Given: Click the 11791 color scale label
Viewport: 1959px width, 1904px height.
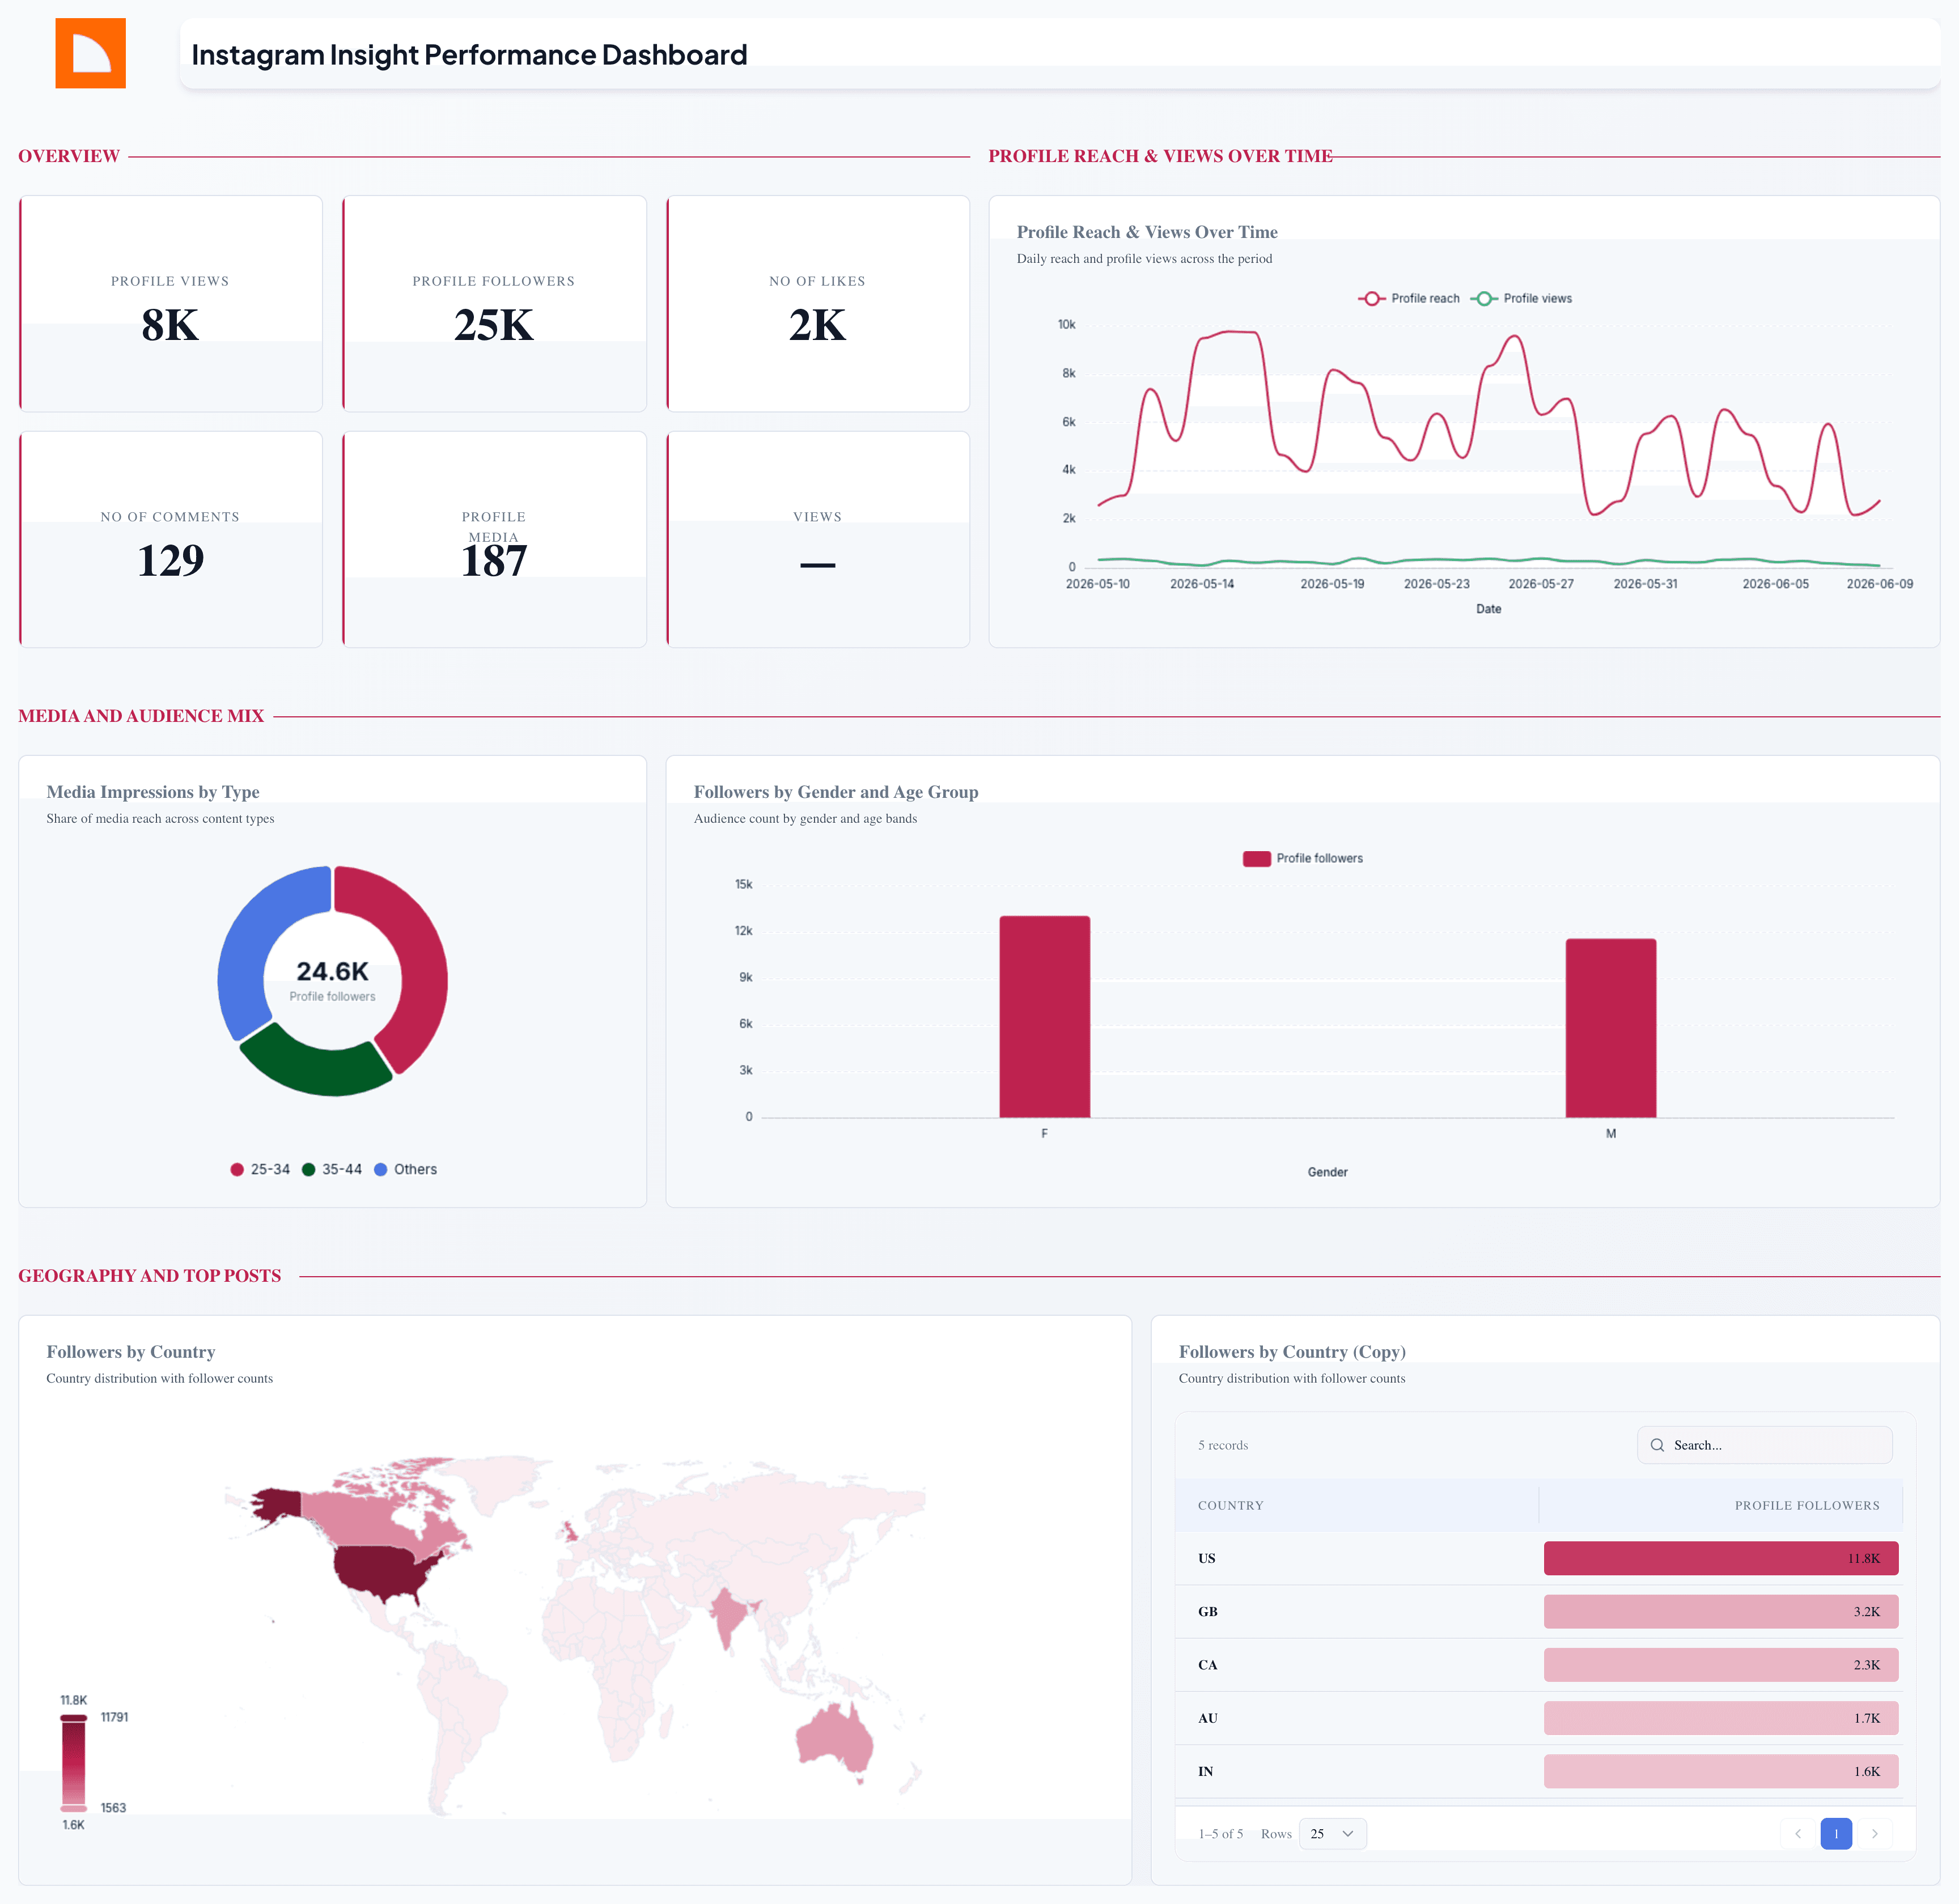Looking at the screenshot, I should pyautogui.click(x=114, y=1717).
